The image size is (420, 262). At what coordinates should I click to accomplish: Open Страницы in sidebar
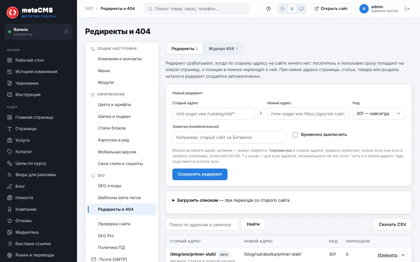pyautogui.click(x=38, y=129)
